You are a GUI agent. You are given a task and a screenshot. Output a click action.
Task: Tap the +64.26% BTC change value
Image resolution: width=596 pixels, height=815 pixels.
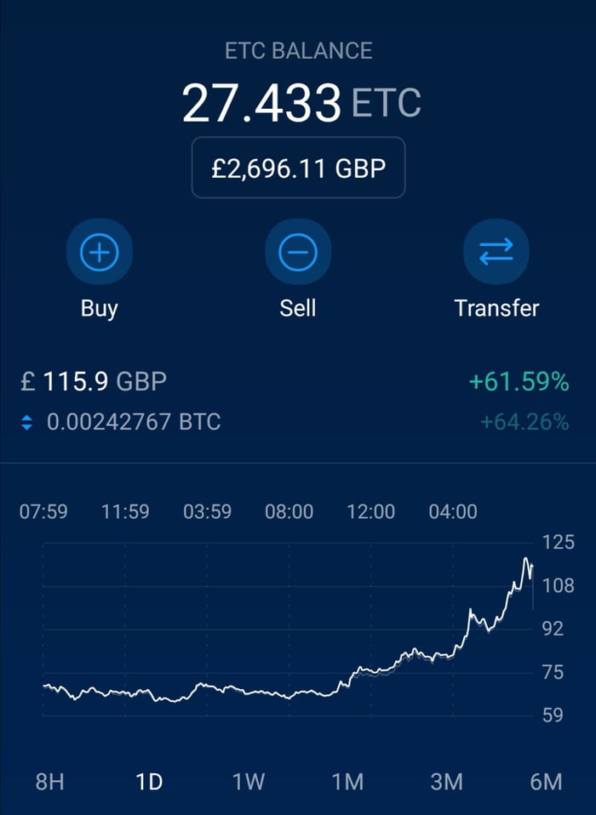pos(524,422)
